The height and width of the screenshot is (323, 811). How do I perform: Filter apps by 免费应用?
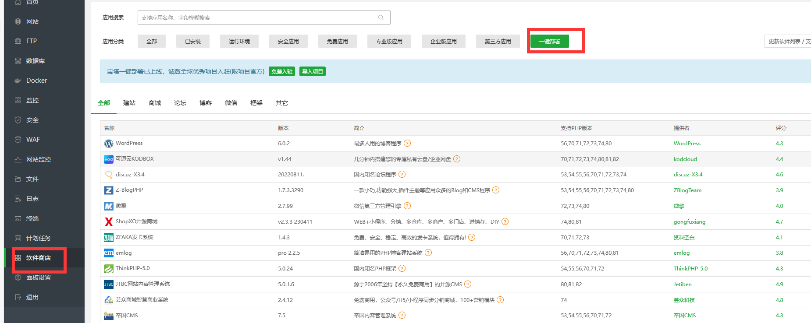tap(338, 41)
